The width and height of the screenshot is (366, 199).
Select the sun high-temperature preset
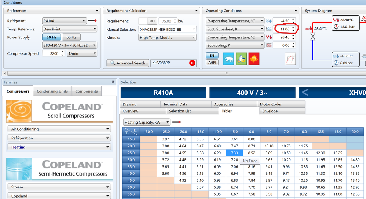coord(254,59)
